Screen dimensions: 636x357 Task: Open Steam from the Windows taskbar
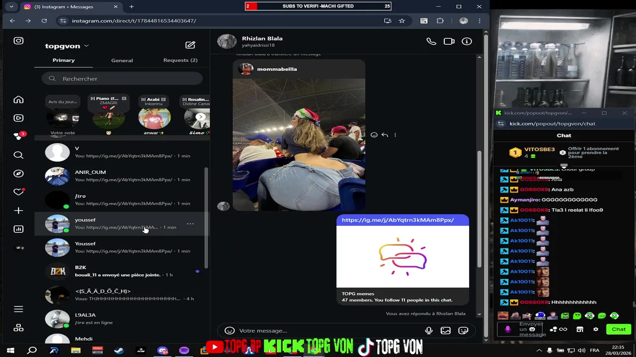pos(119,351)
